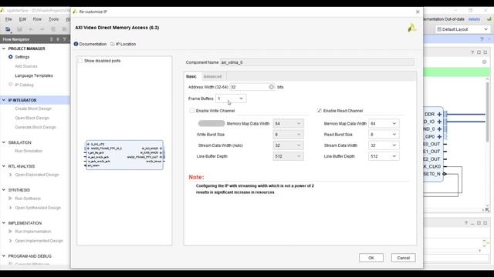Expand Open Elaborated Design
The image size is (494, 277).
coord(10,175)
